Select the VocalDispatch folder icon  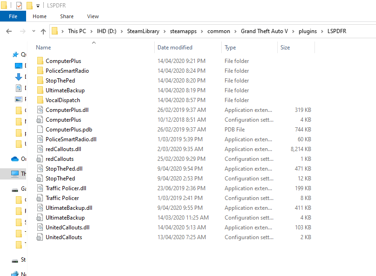click(40, 100)
